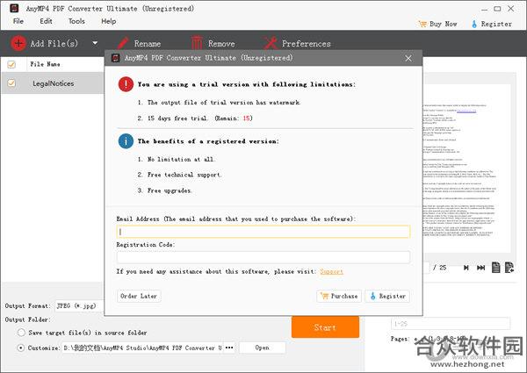Click Buy Now in the top bar
This screenshot has height=373, width=527.
tap(437, 24)
